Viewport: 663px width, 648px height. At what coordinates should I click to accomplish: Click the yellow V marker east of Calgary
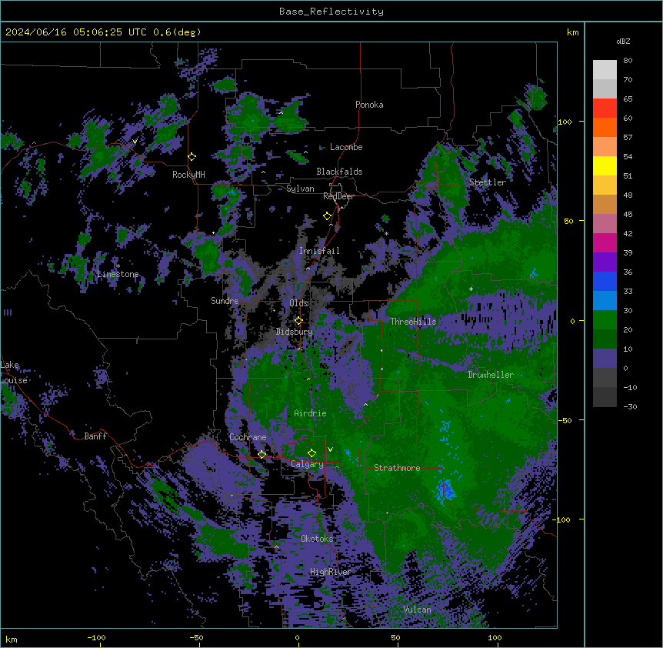[330, 449]
